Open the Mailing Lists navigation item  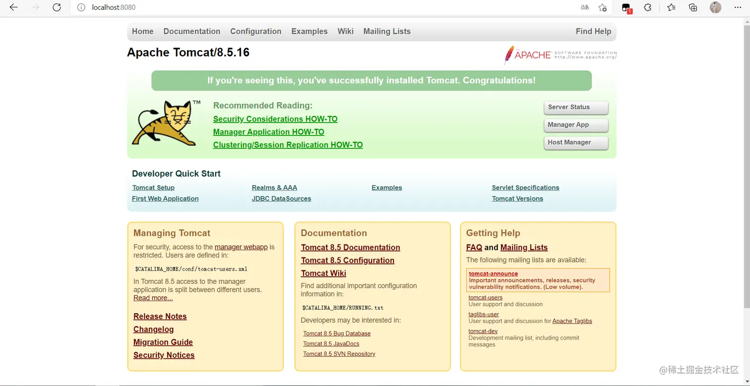click(x=387, y=31)
